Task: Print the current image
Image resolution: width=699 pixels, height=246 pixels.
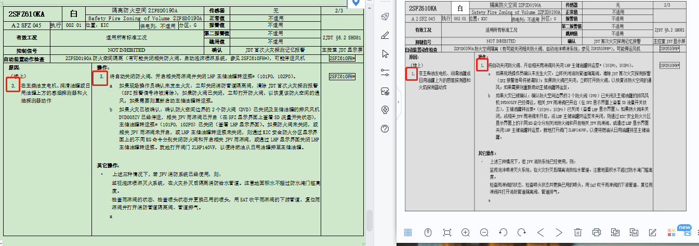Action: pos(597,232)
